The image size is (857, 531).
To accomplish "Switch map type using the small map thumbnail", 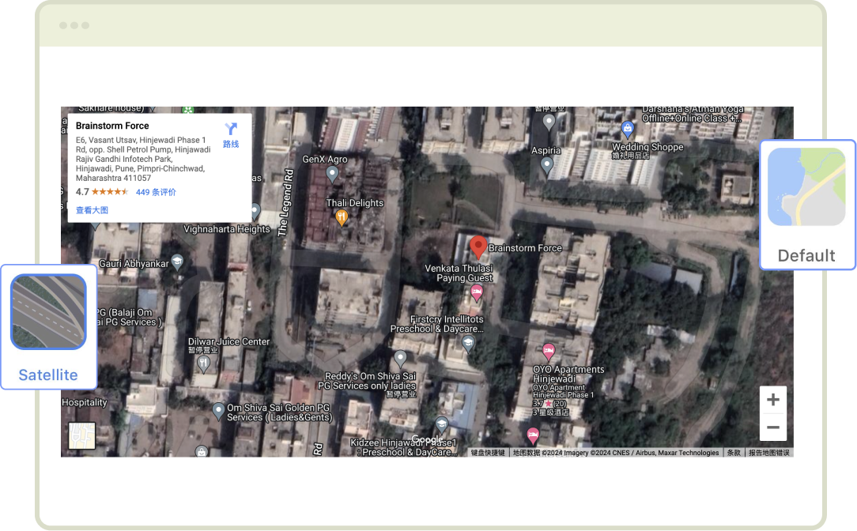I will pyautogui.click(x=82, y=435).
